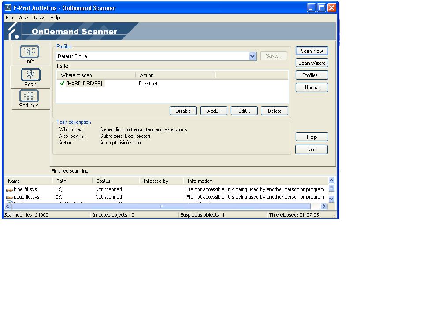422x310 pixels.
Task: Click Scanned files: 24000 status entry
Action: click(x=26, y=215)
